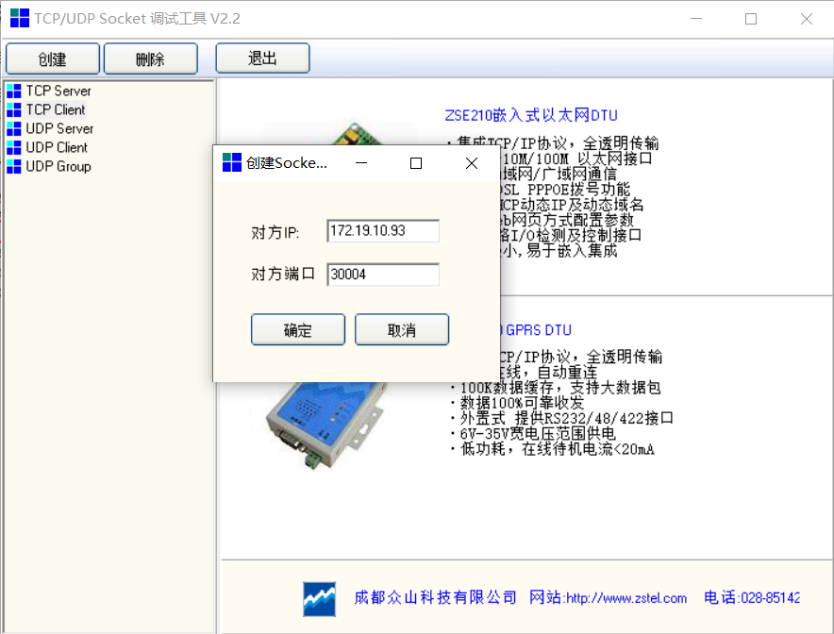The width and height of the screenshot is (834, 634).
Task: Close the 创建Socket dialog
Action: click(x=472, y=163)
